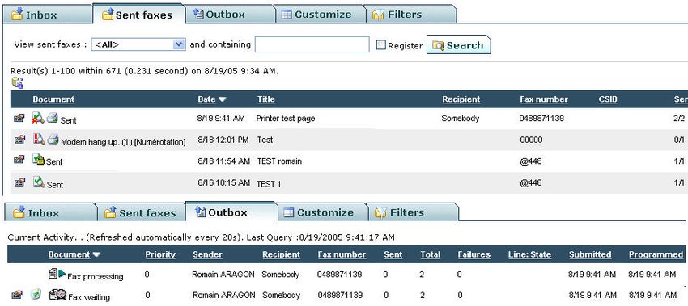This screenshot has width=688, height=306.
Task: Enable the Register checkbox
Action: click(x=381, y=44)
